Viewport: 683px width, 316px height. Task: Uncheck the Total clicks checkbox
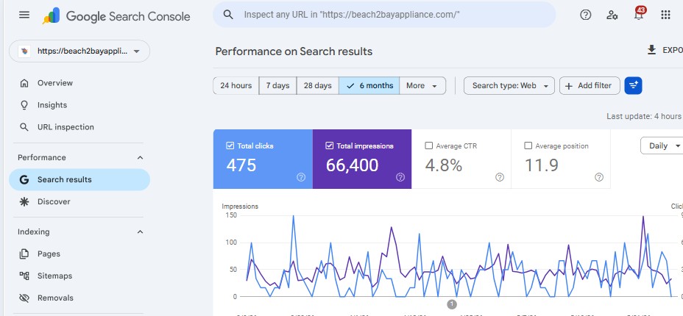tap(230, 146)
